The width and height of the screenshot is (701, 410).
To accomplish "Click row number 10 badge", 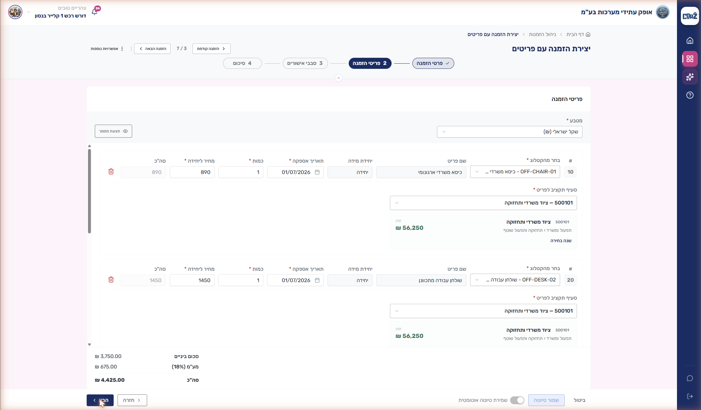I will pos(570,172).
